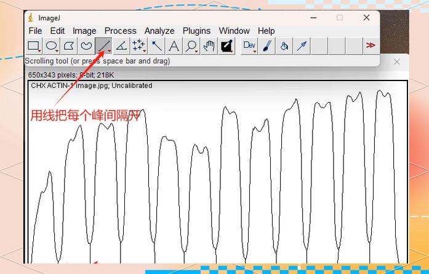Choose the Flood Fill bucket tool
429x274 pixels.
(x=284, y=46)
